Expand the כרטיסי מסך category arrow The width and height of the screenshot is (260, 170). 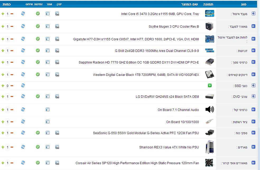point(253,62)
